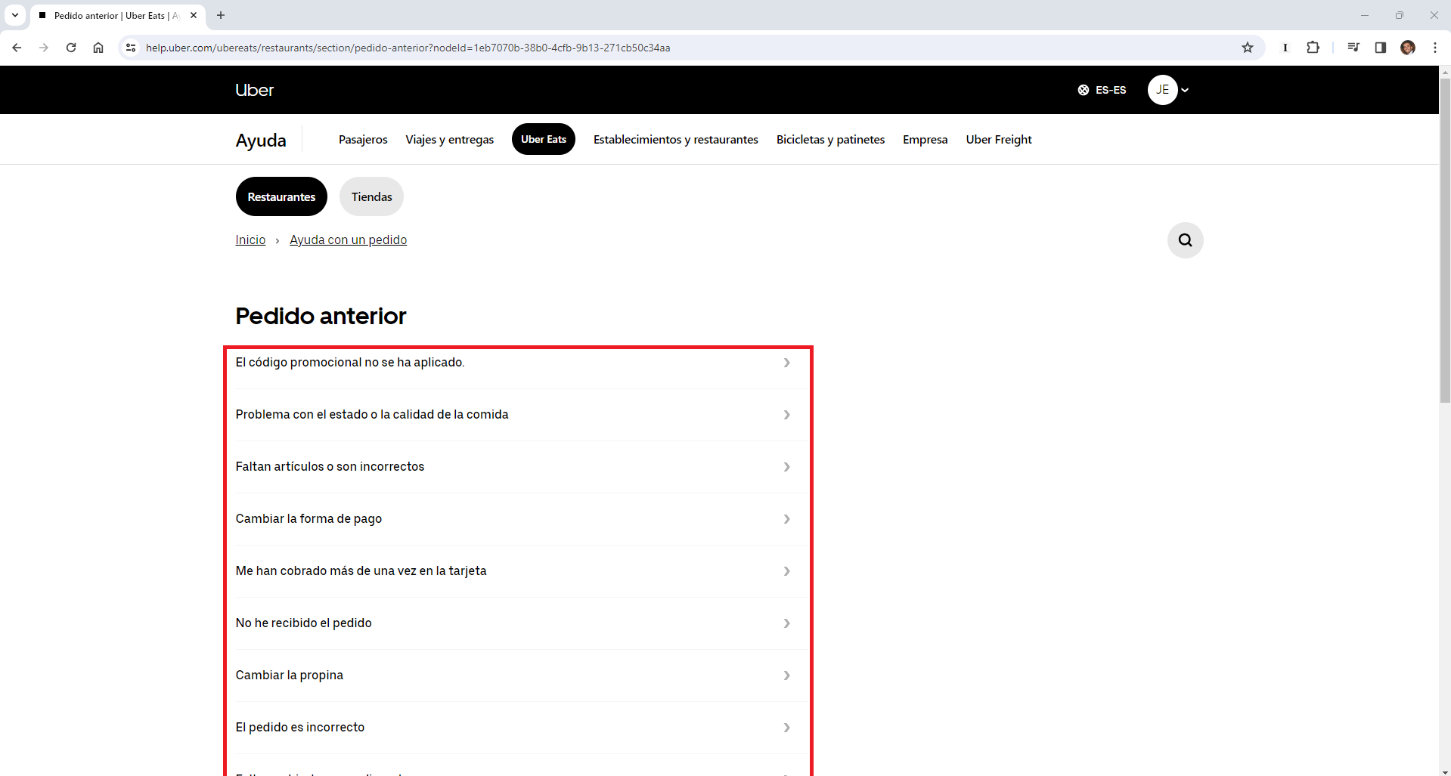Click chevron on Faltan artículos row

pos(787,467)
